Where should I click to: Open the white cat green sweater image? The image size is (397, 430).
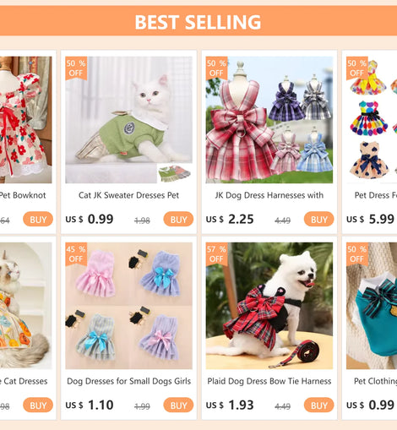coord(128,120)
